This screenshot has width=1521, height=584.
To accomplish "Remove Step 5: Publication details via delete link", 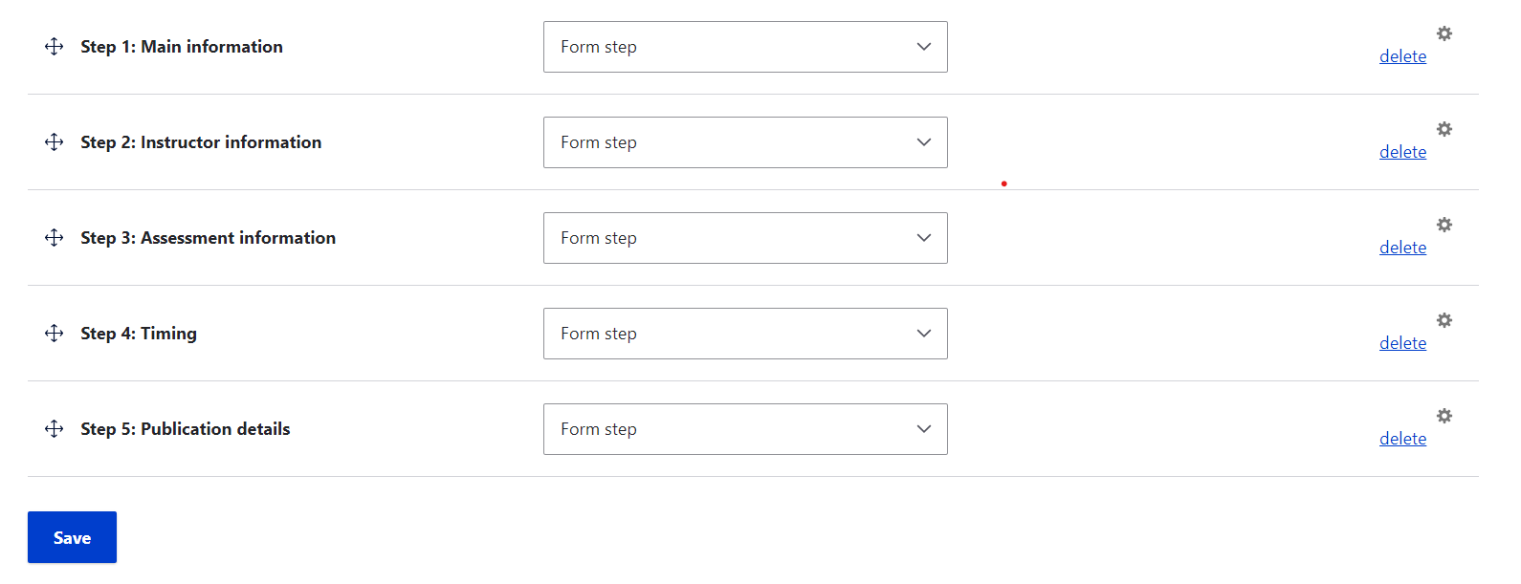I will point(1402,438).
